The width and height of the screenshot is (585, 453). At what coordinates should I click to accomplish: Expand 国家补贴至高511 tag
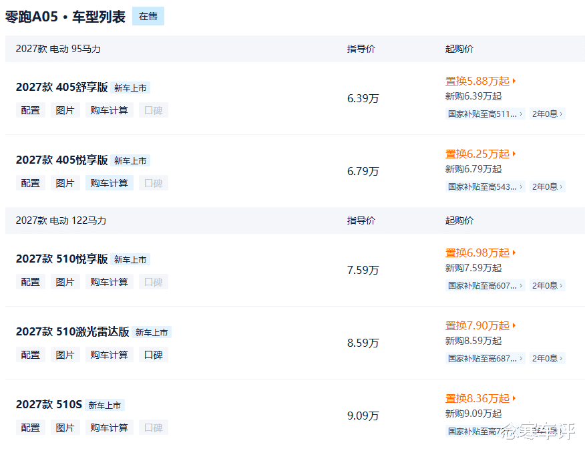pos(485,114)
